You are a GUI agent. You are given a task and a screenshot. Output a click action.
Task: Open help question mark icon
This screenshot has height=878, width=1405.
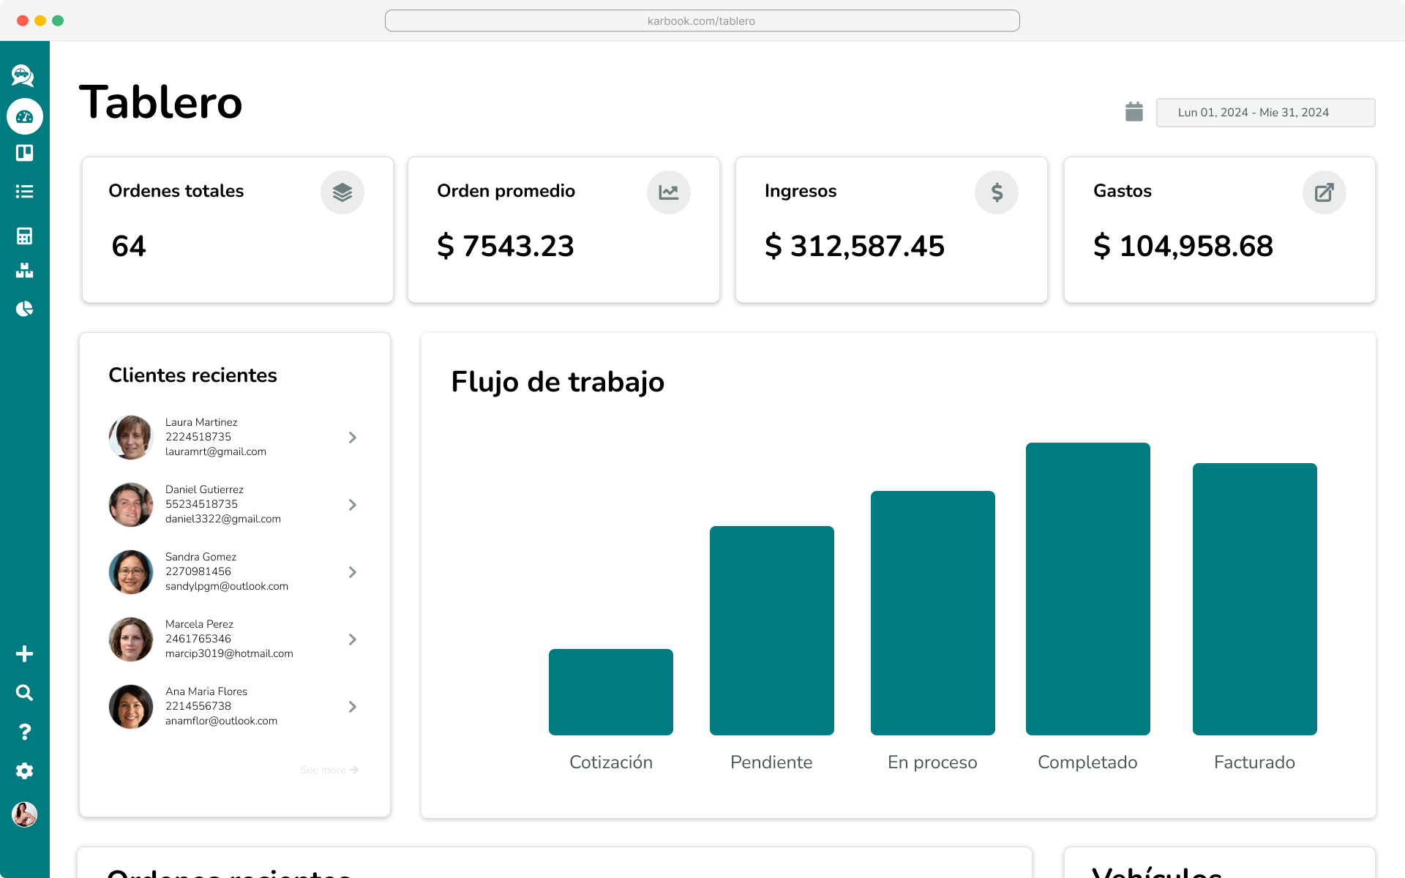tap(25, 732)
